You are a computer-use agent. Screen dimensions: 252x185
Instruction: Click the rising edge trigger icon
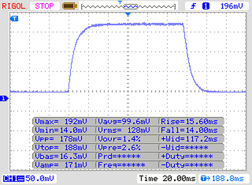coord(193,6)
